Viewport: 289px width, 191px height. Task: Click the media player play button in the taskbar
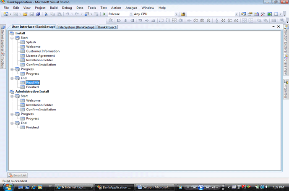201,187
